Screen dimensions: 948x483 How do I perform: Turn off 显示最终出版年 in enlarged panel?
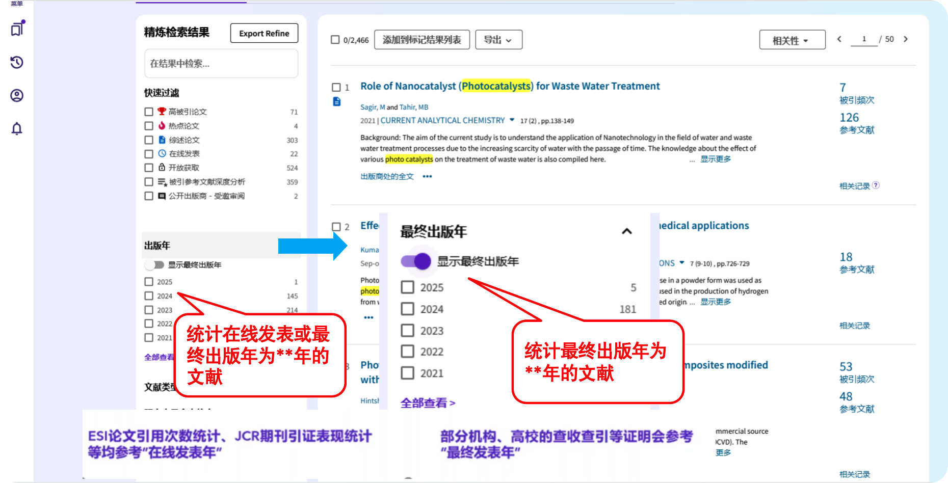(416, 261)
